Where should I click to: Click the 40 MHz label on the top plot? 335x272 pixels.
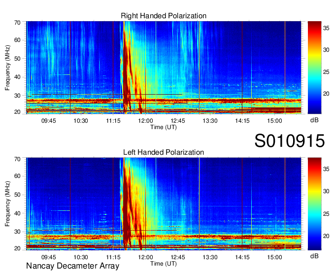click(x=17, y=77)
